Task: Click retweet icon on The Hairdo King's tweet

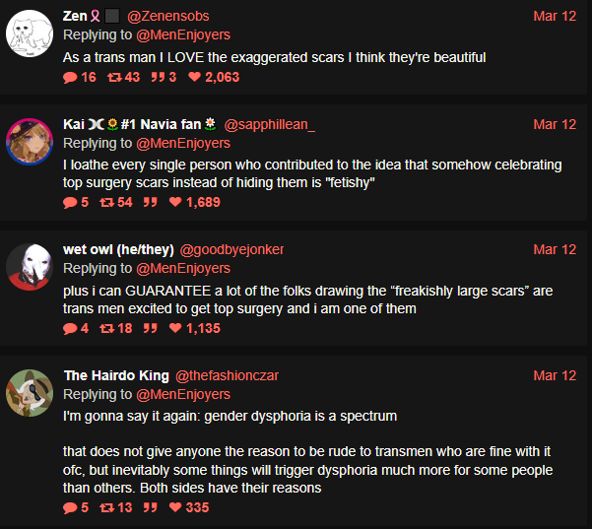Action: coord(106,507)
